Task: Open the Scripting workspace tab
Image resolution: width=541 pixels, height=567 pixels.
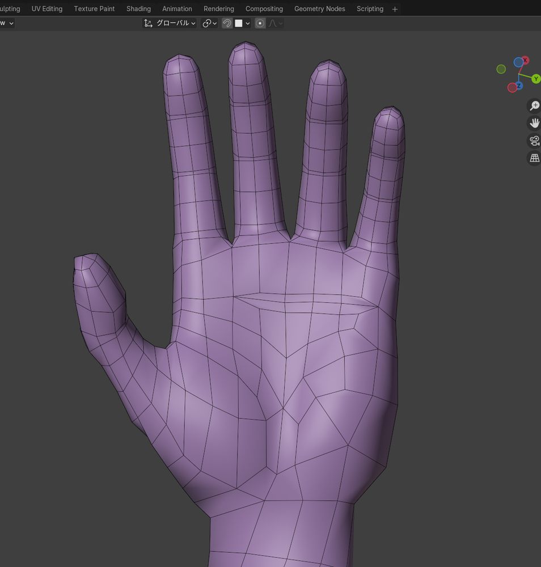Action: coord(370,9)
